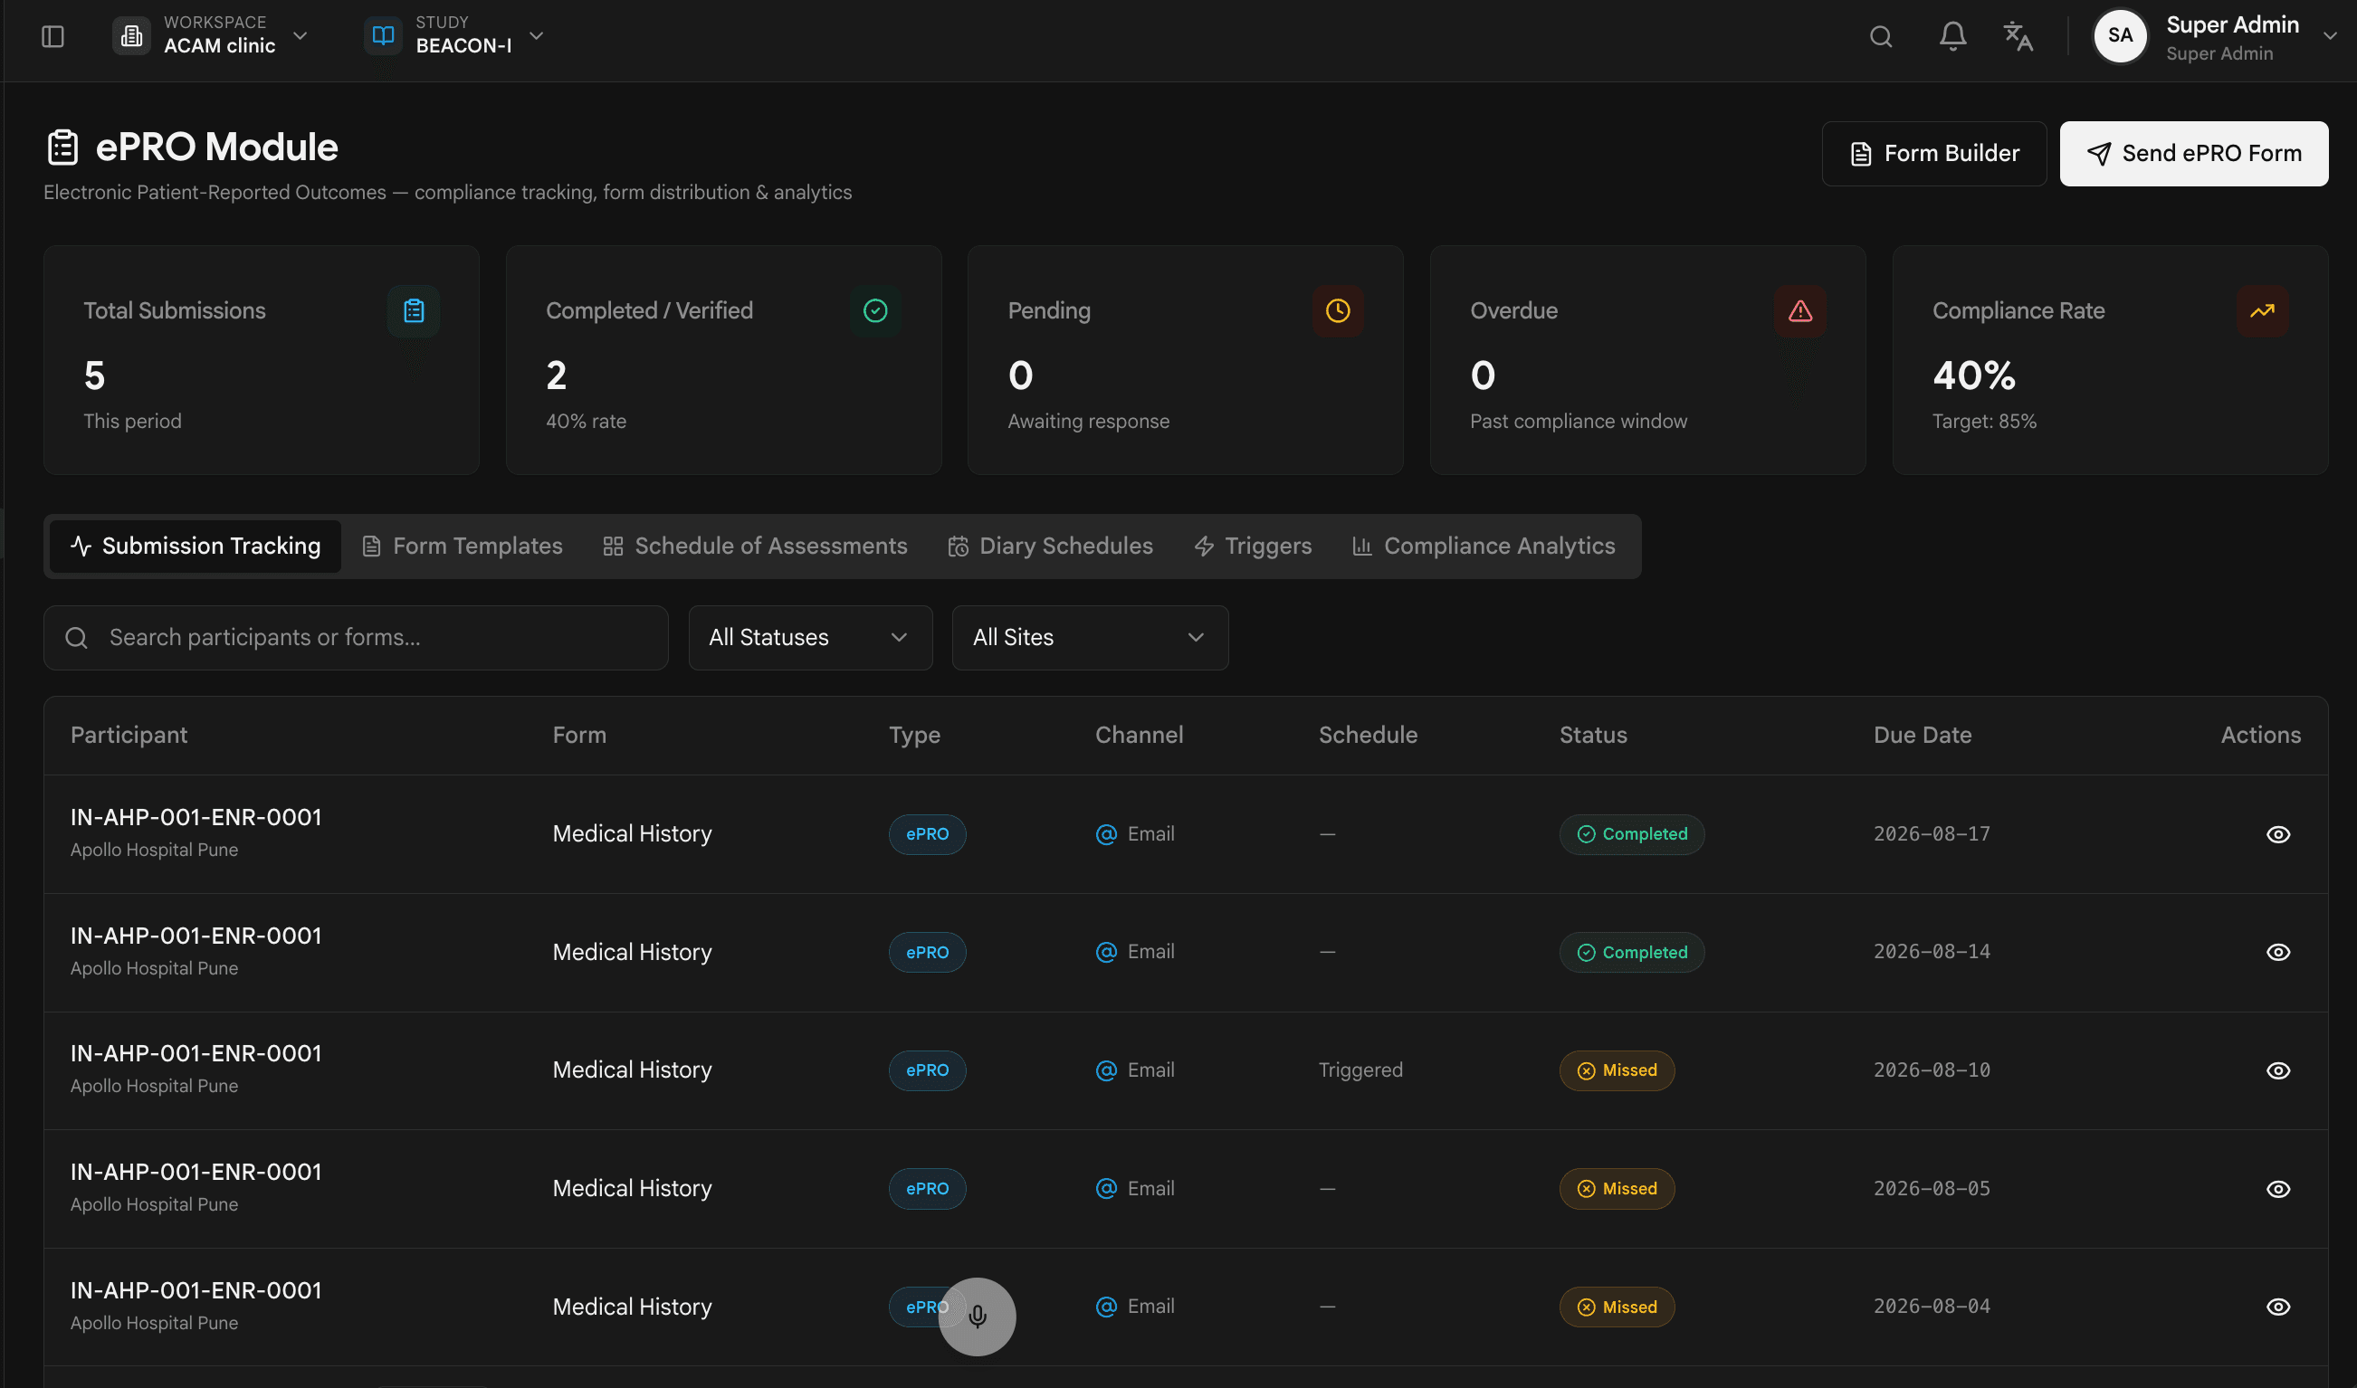View submission due 2026-08-05 via eye icon
This screenshot has width=2357, height=1388.
pos(2277,1189)
